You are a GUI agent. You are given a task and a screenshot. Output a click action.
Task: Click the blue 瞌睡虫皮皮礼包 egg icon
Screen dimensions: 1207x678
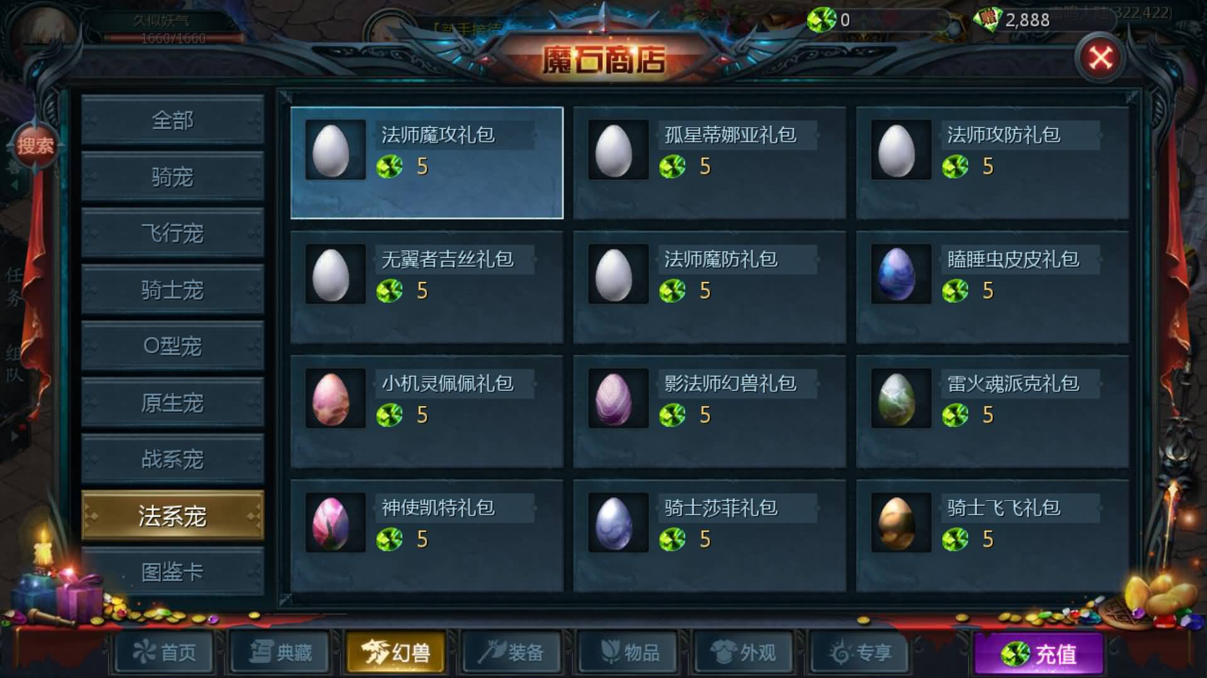(901, 274)
